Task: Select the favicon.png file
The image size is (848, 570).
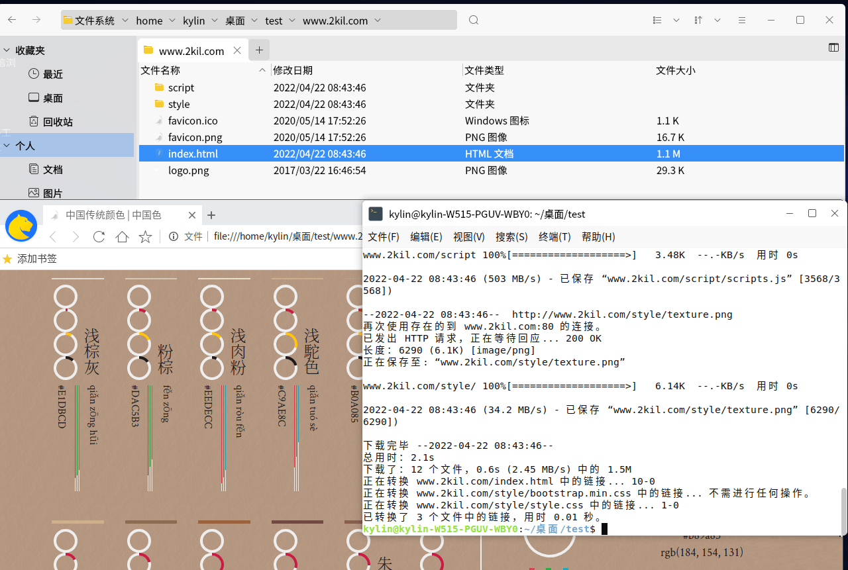Action: [195, 137]
